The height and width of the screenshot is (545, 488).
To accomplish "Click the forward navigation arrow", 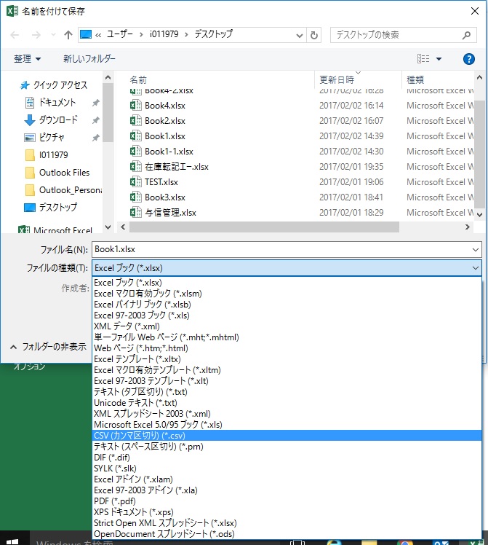I will [36, 35].
